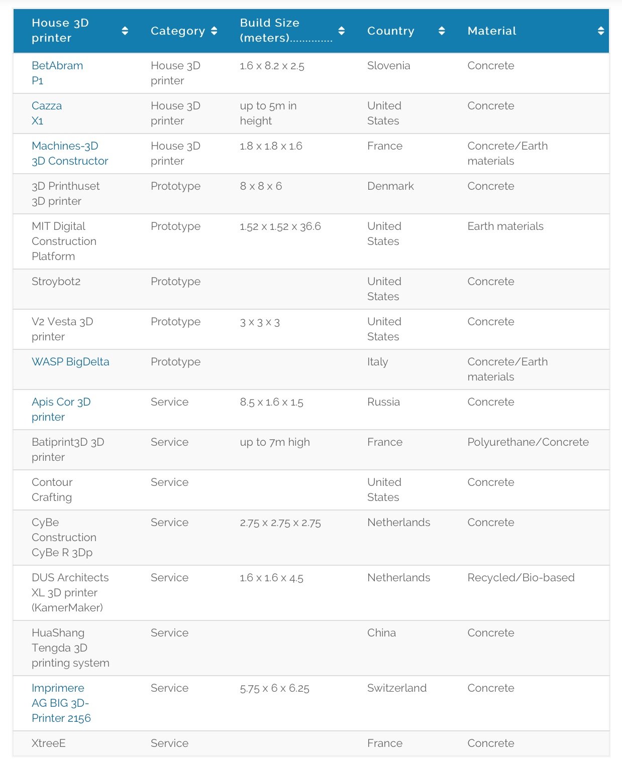Sort table using Country column arrows
Screen dimensions: 622x769
point(442,31)
